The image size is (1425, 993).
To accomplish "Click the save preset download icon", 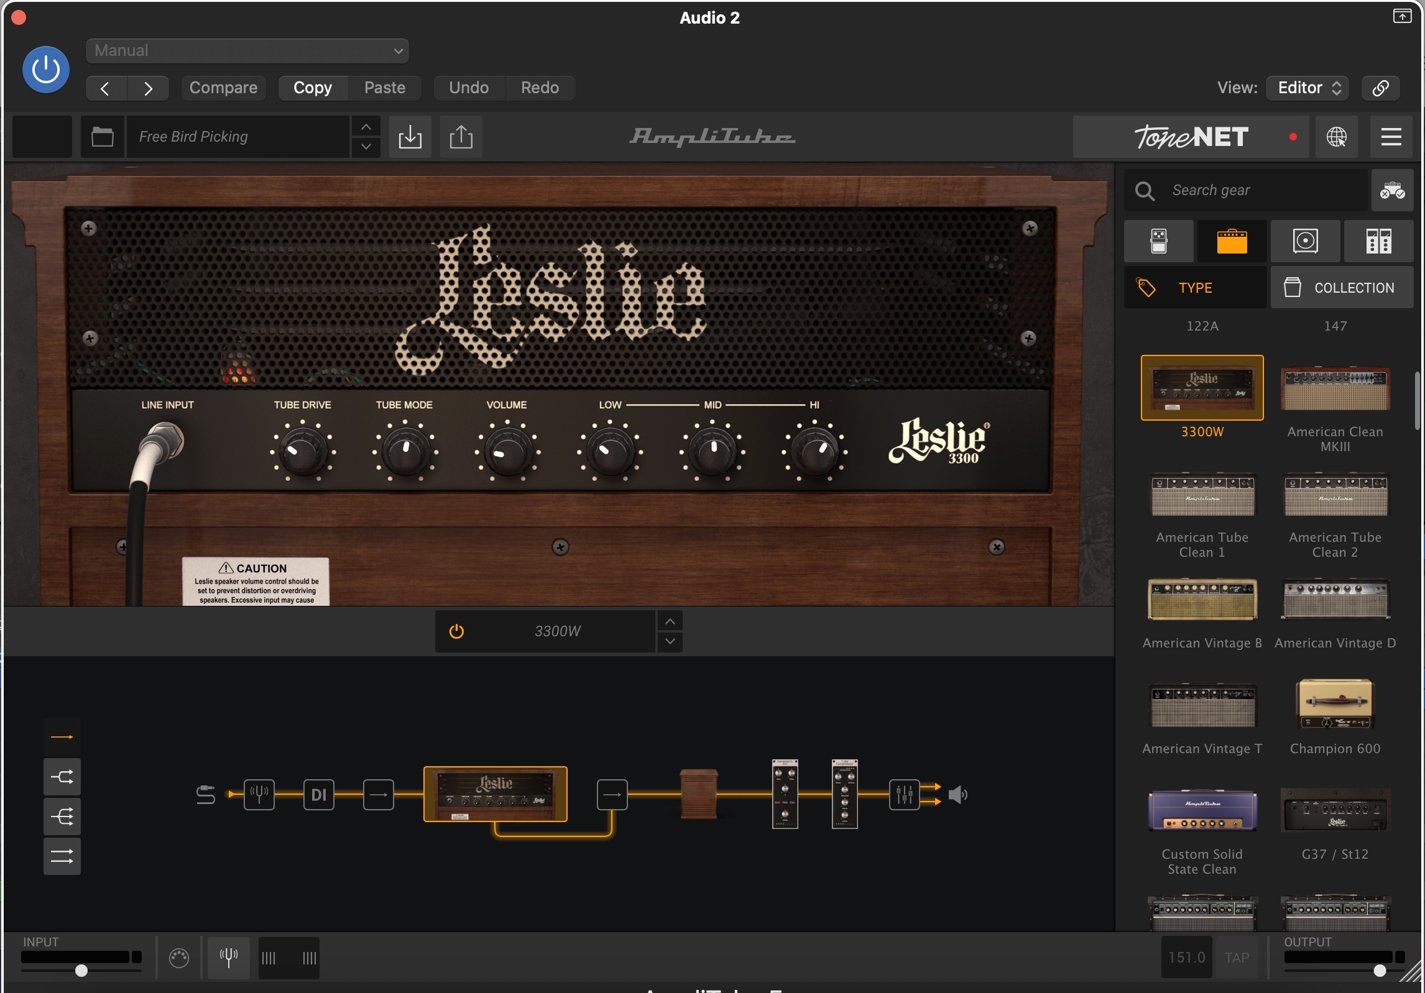I will [410, 137].
